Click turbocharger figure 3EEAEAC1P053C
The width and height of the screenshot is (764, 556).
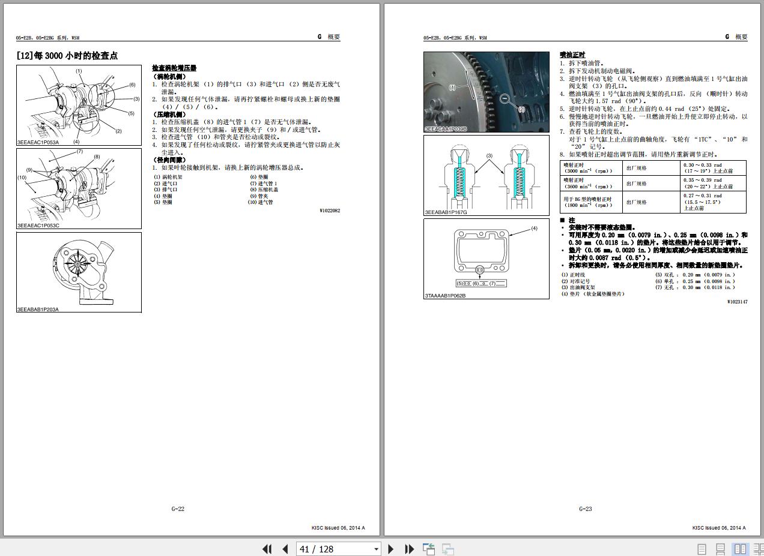[x=79, y=188]
